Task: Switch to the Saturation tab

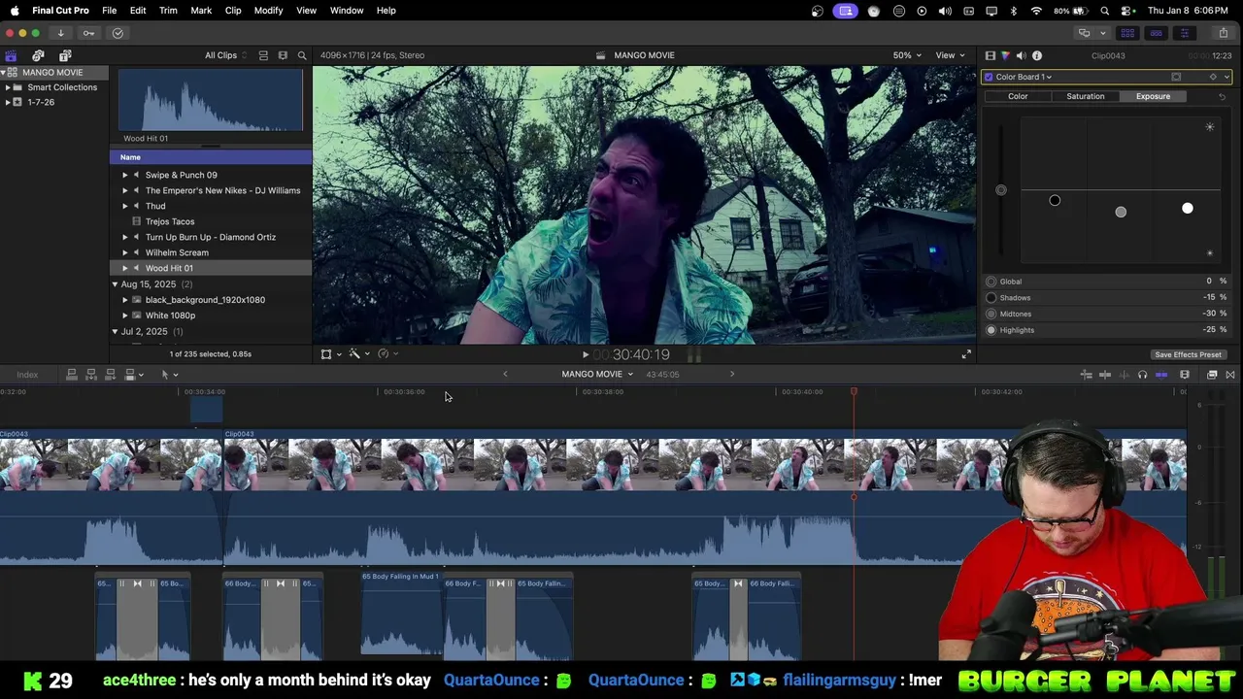Action: coord(1085,96)
